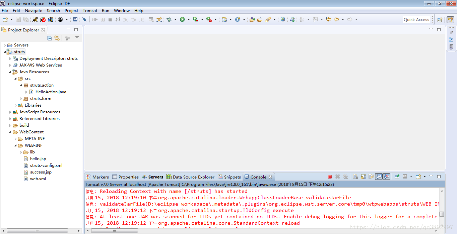Open the File menu
The width and height of the screenshot is (457, 234).
(5, 10)
